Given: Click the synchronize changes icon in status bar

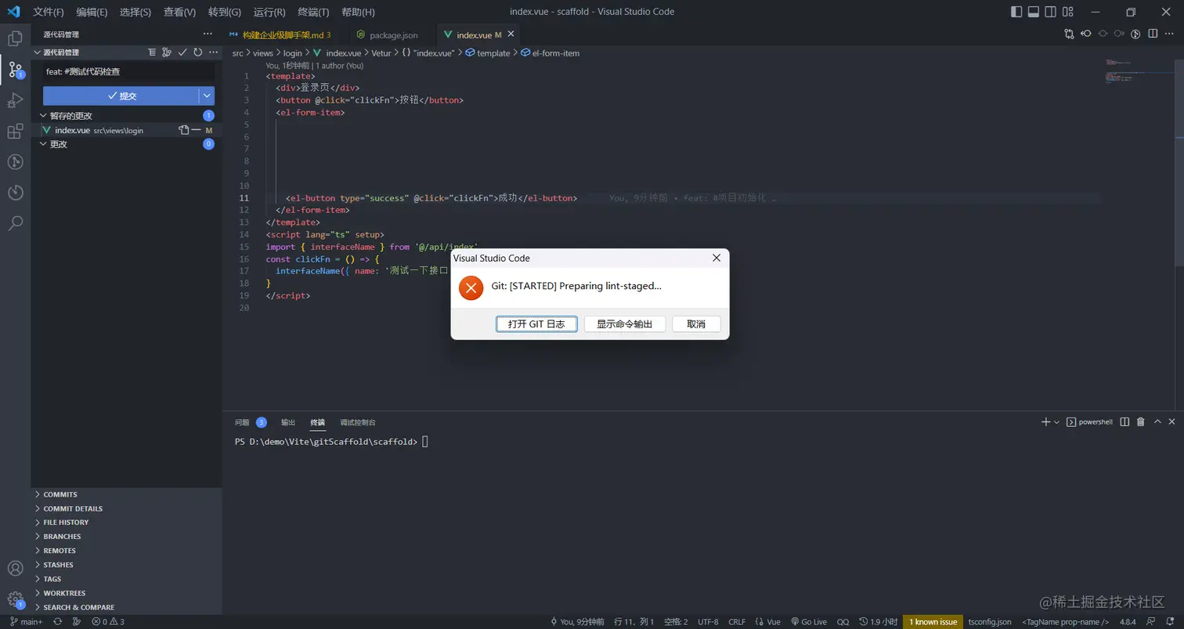Looking at the screenshot, I should point(57,622).
